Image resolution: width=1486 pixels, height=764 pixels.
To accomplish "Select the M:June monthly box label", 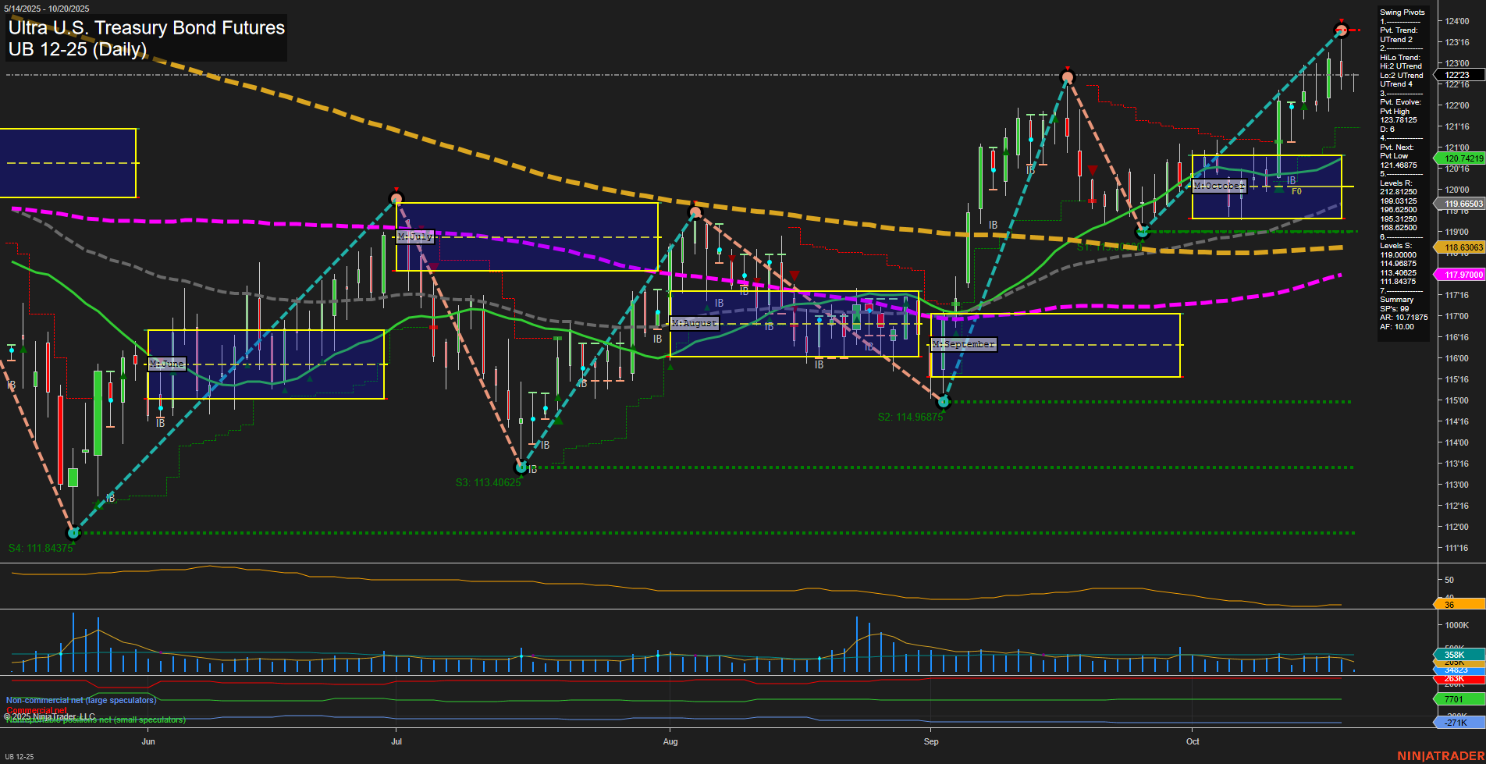I will pos(167,364).
